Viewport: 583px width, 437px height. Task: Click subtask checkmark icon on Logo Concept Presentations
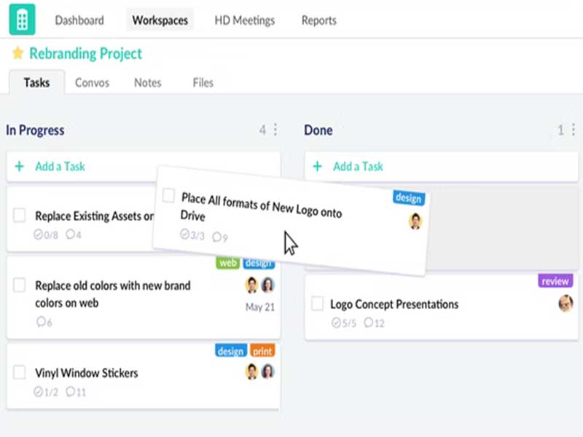(336, 323)
